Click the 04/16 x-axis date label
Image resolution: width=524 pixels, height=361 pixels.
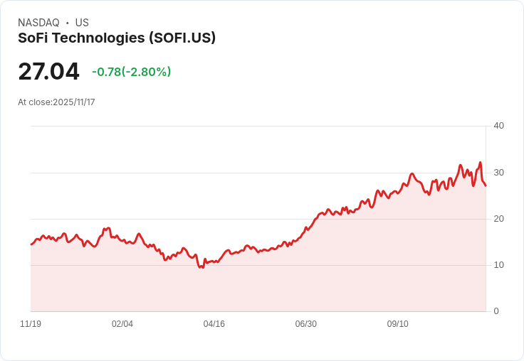click(214, 324)
